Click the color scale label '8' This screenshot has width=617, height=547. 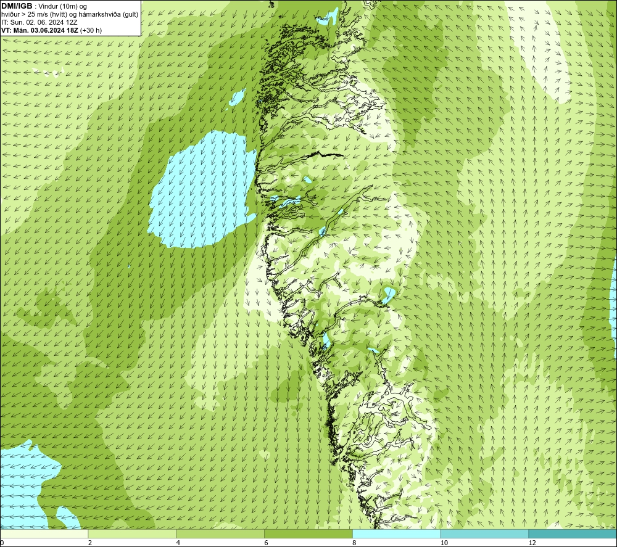pos(355,543)
